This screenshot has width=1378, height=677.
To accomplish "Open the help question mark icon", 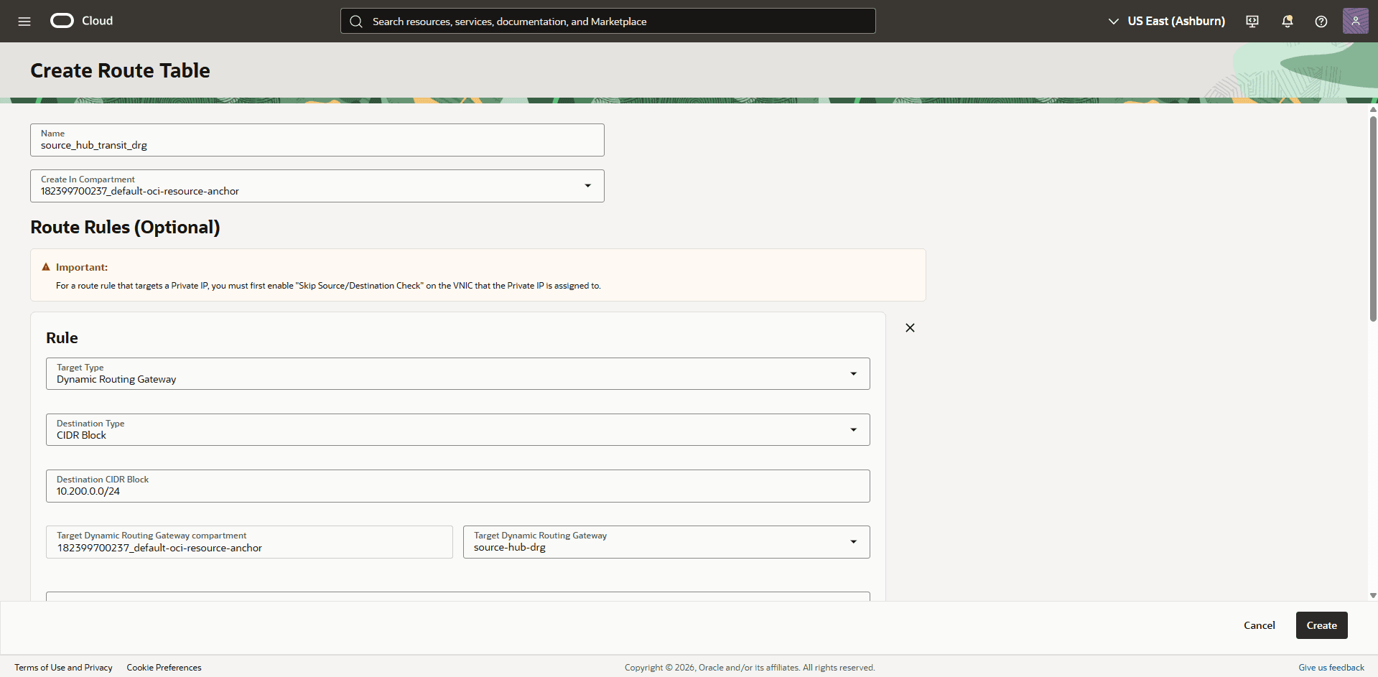I will pyautogui.click(x=1321, y=22).
